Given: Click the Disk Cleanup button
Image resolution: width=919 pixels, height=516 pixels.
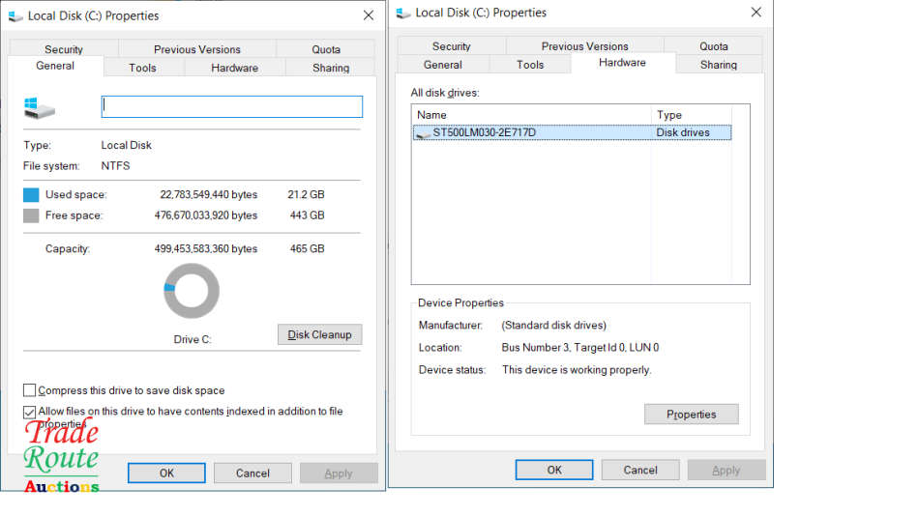Looking at the screenshot, I should point(319,334).
